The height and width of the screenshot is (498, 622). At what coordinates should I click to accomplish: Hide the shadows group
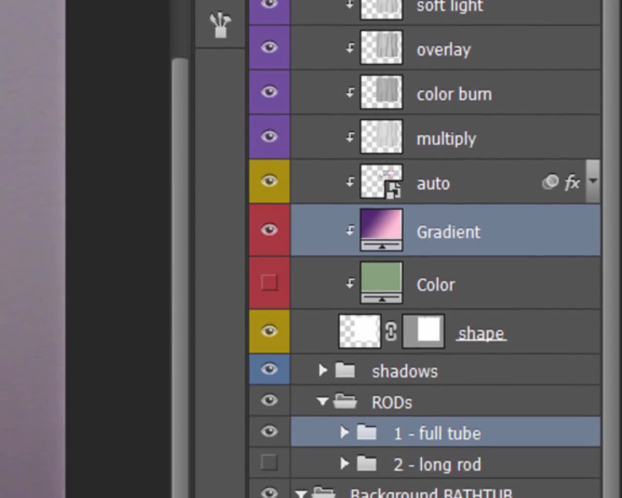269,369
